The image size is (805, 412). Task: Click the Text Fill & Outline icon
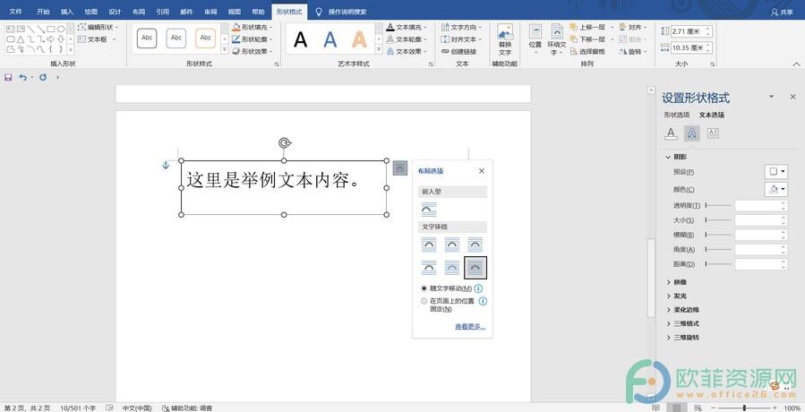pyautogui.click(x=671, y=133)
